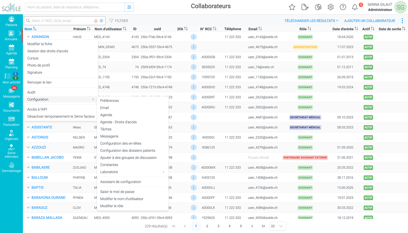The width and height of the screenshot is (408, 233).
Task: Open the help question mark icon
Action: (x=343, y=7)
